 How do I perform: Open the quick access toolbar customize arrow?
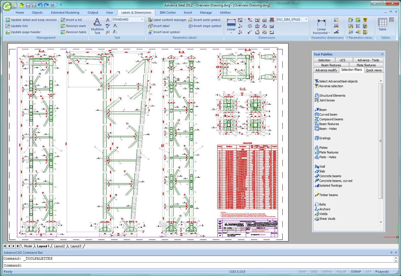(61, 5)
